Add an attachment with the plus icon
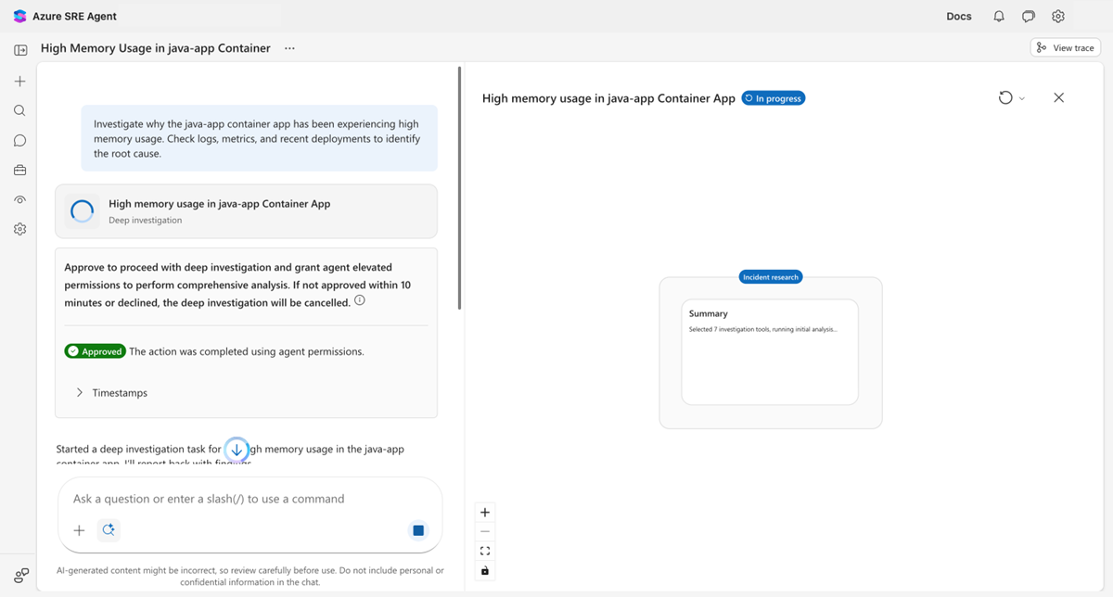This screenshot has width=1113, height=597. (x=79, y=530)
